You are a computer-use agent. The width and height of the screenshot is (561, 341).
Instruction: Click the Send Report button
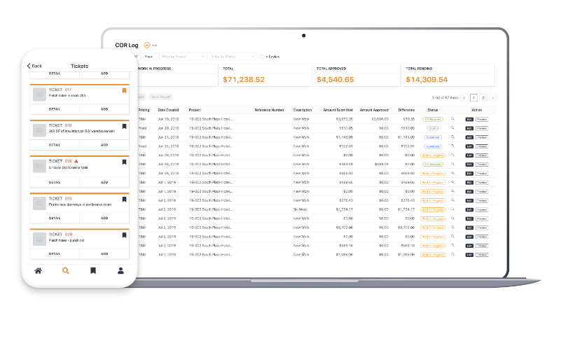point(160,97)
